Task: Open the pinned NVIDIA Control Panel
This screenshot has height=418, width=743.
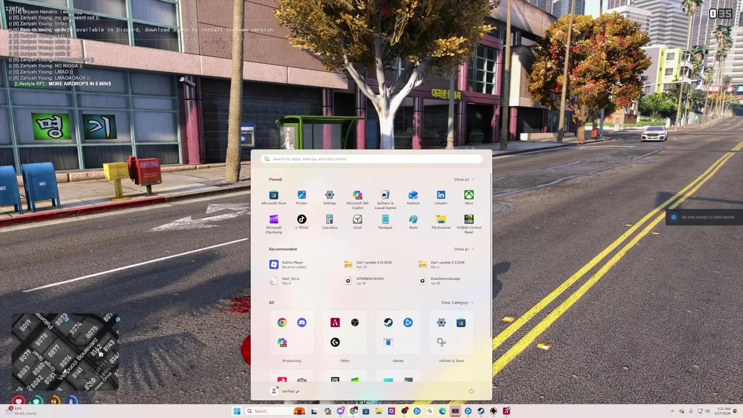Action: click(x=468, y=224)
